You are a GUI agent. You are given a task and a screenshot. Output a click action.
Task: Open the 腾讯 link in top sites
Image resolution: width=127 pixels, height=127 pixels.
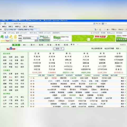pyautogui.click(x=68, y=53)
